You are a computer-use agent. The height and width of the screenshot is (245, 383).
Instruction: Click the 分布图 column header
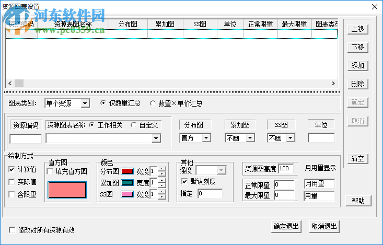[128, 24]
